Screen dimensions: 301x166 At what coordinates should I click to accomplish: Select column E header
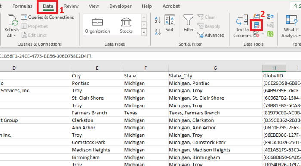point(97,68)
